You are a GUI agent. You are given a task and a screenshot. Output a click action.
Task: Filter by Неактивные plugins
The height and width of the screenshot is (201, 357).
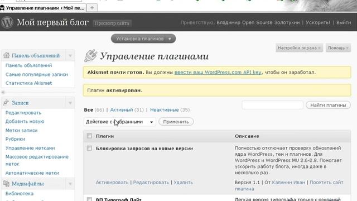[x=165, y=110]
